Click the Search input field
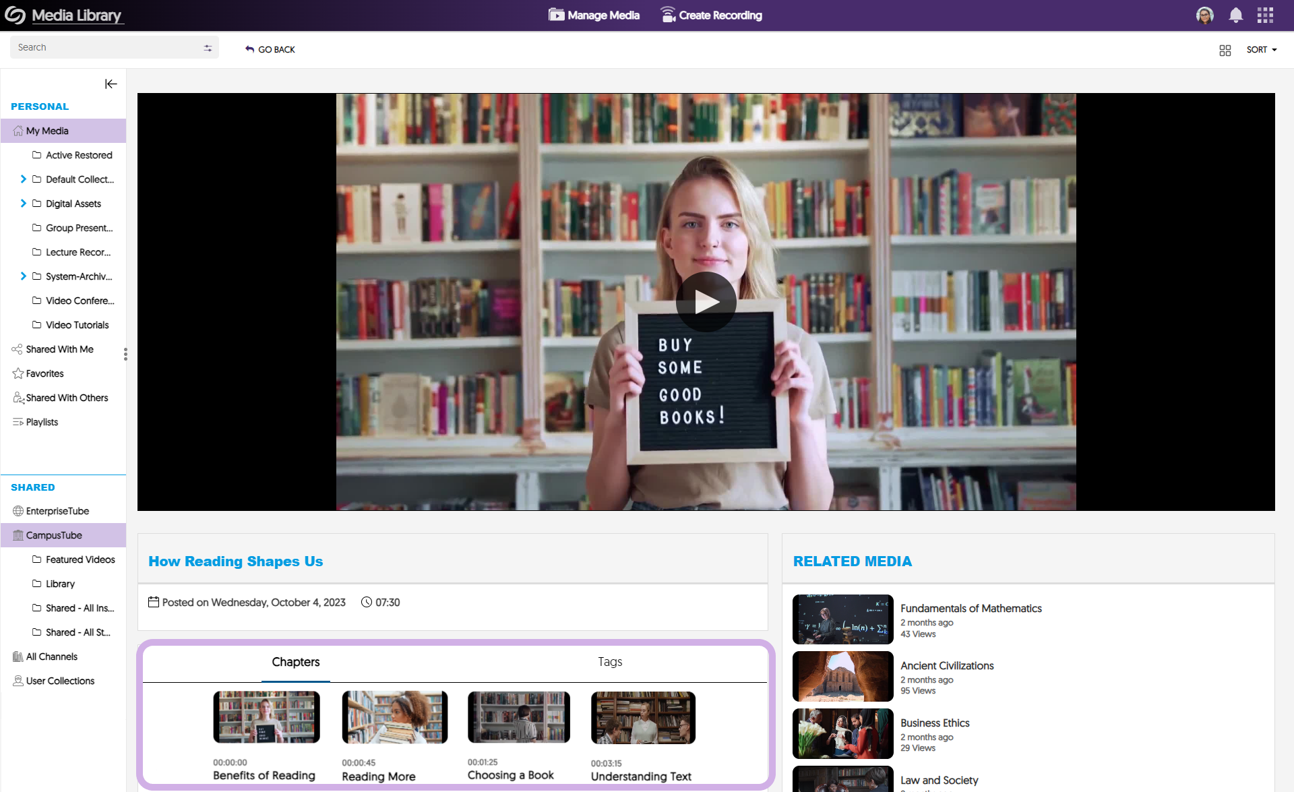 click(104, 48)
